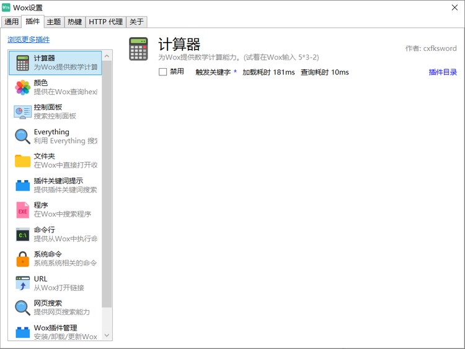Click the 系统命令 orange lock icon
The width and height of the screenshot is (465, 349).
click(x=22, y=259)
